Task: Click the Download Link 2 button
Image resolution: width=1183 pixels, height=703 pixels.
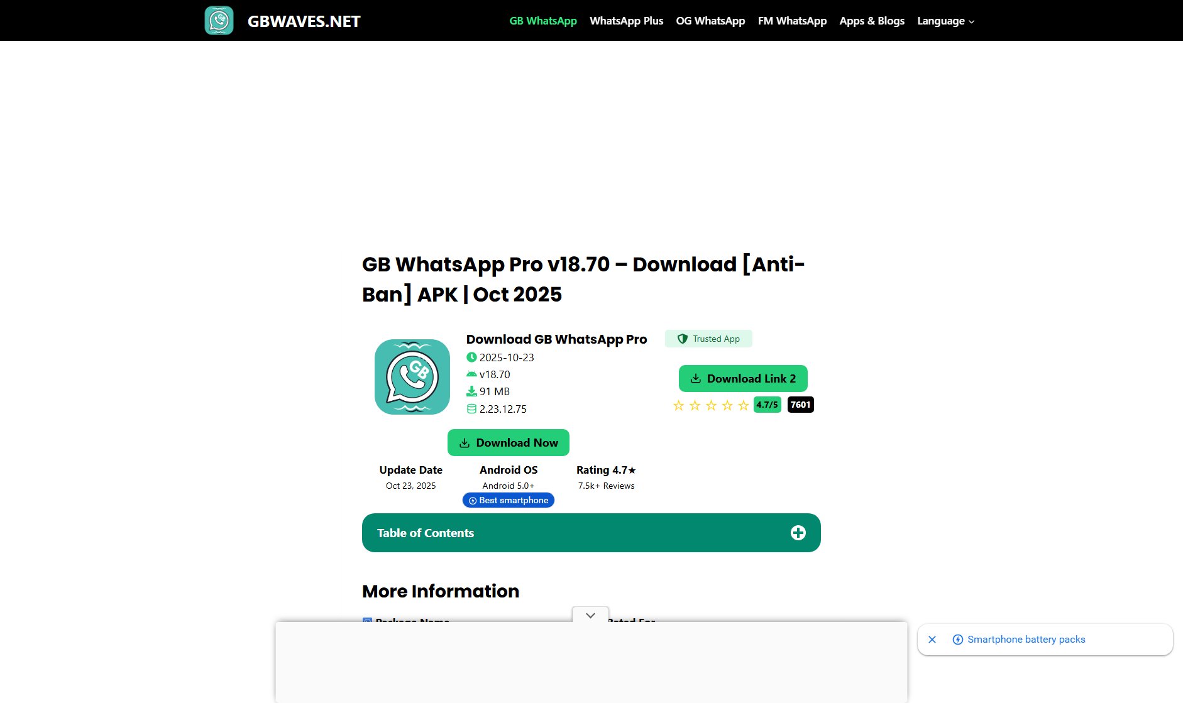Action: (743, 379)
